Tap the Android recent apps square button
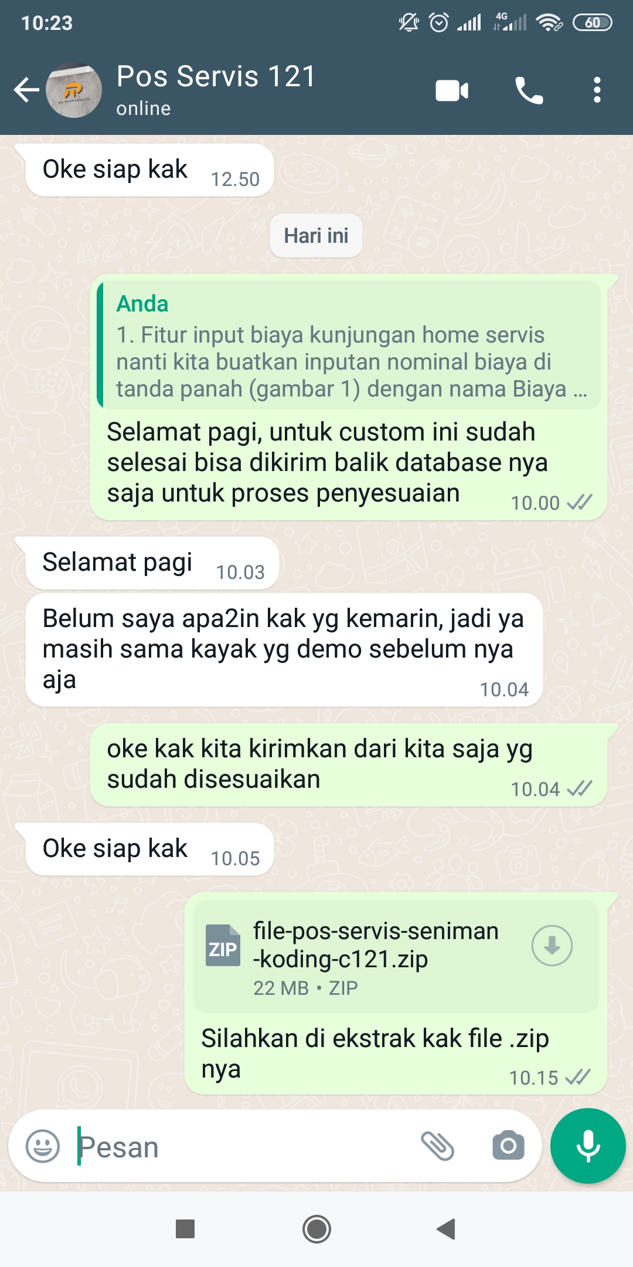The height and width of the screenshot is (1267, 633). pyautogui.click(x=185, y=1228)
